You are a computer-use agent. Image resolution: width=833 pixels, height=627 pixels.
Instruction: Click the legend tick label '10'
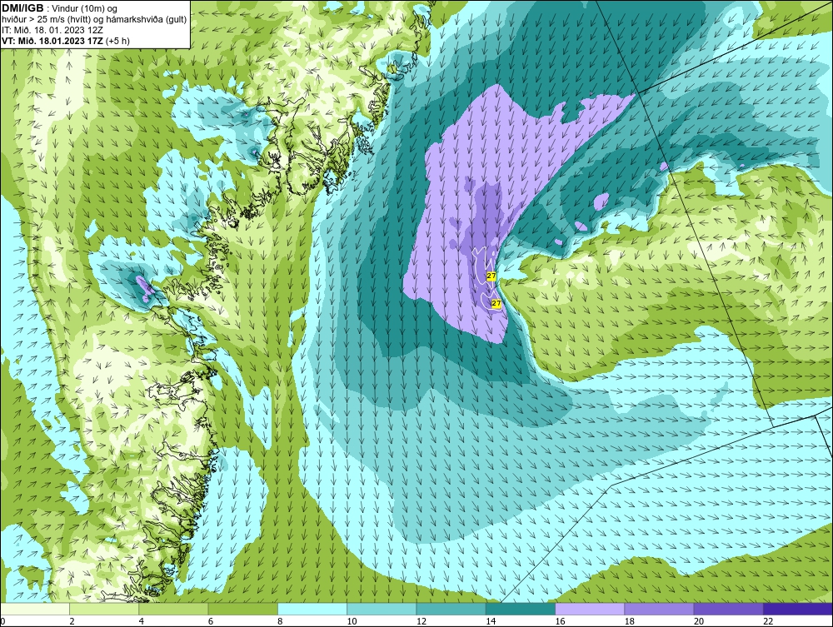click(x=352, y=622)
